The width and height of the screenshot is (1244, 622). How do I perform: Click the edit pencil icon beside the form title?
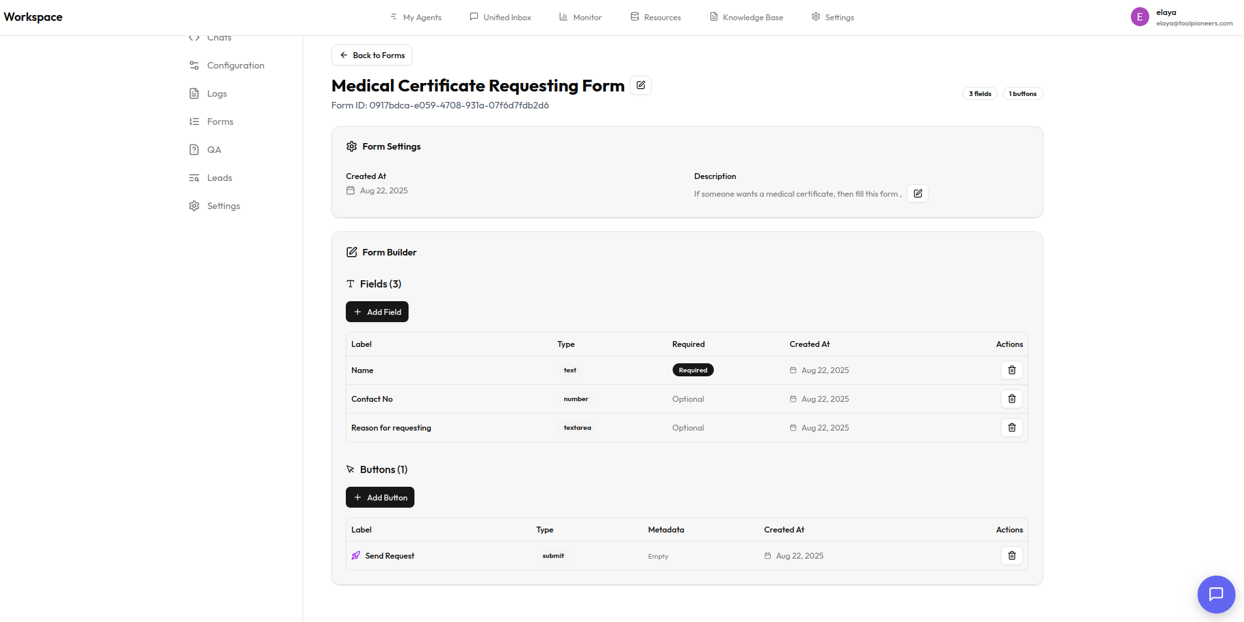pyautogui.click(x=641, y=85)
